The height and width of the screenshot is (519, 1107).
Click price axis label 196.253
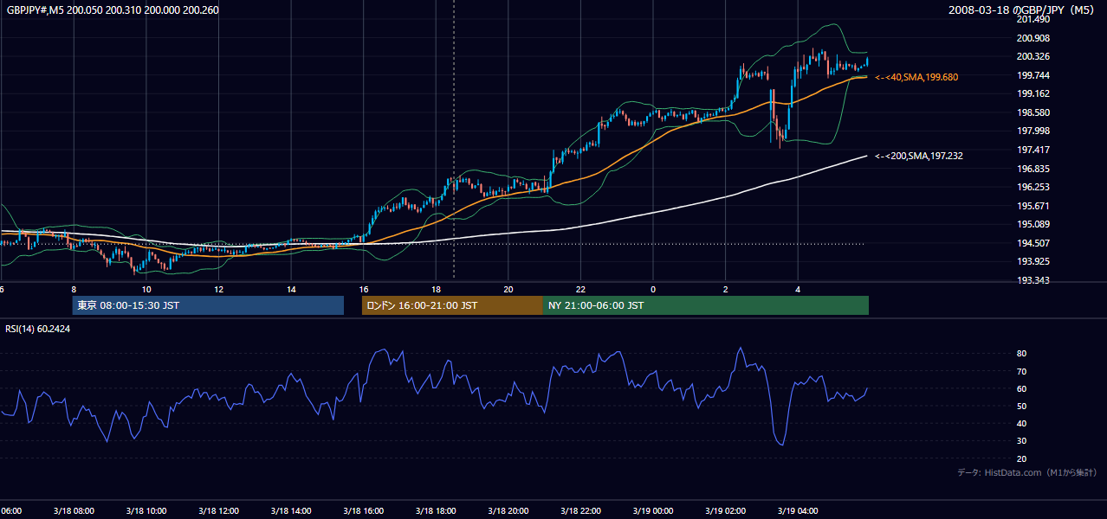tap(1034, 187)
